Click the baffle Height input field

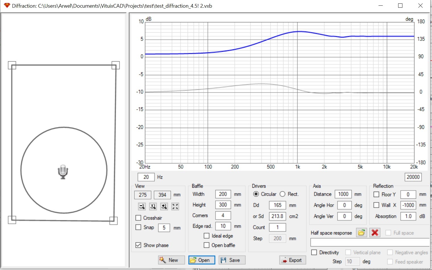(x=223, y=205)
